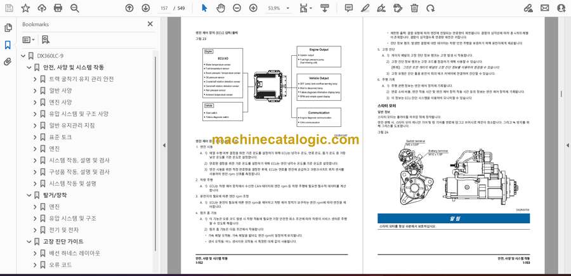Viewport: 571px width, 276px height.
Task: Click the find text magnifier icon
Action: (75, 8)
